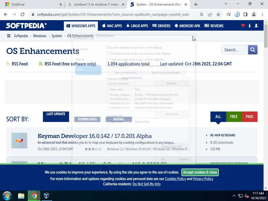Click the info icon in Softpedia header
The image size is (268, 201).
249,26
